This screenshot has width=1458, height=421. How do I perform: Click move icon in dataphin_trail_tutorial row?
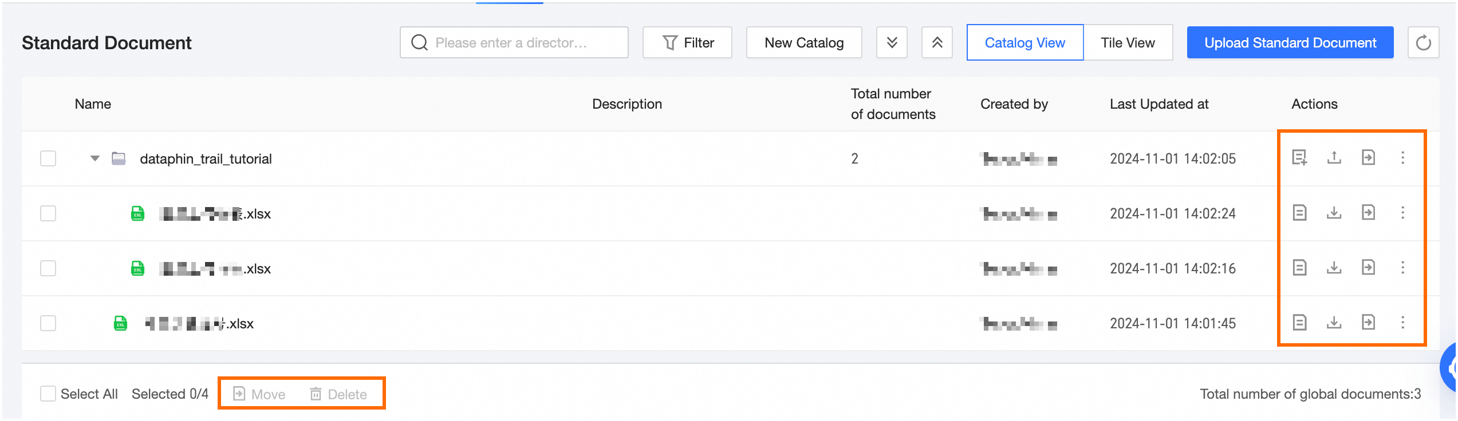tap(1368, 157)
